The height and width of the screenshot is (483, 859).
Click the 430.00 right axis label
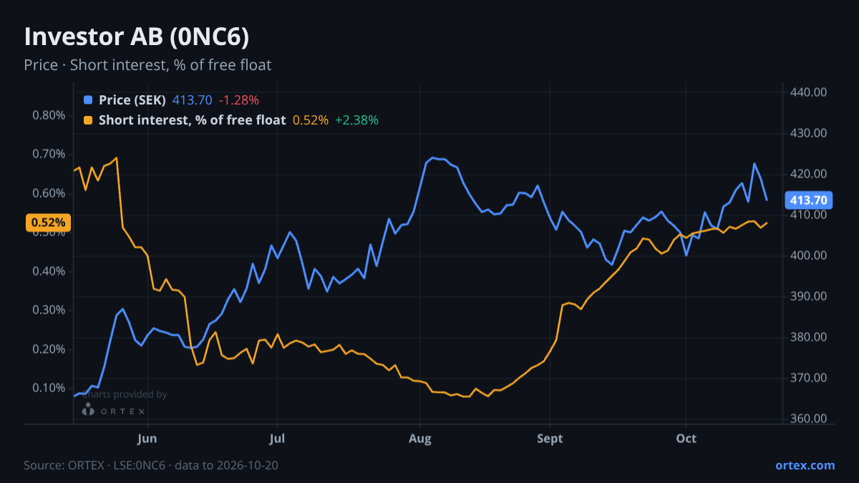tap(809, 133)
